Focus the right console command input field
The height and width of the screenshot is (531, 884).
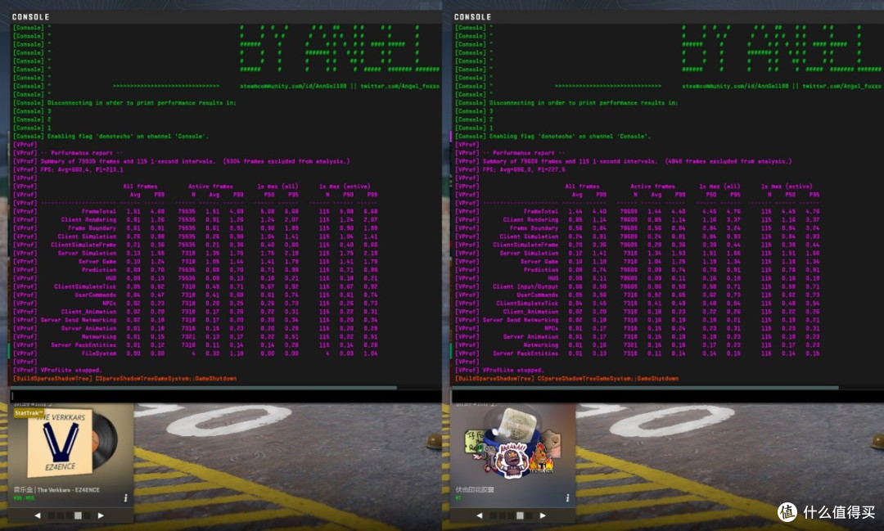[668, 396]
